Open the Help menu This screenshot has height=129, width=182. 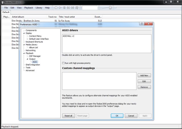click(47, 8)
